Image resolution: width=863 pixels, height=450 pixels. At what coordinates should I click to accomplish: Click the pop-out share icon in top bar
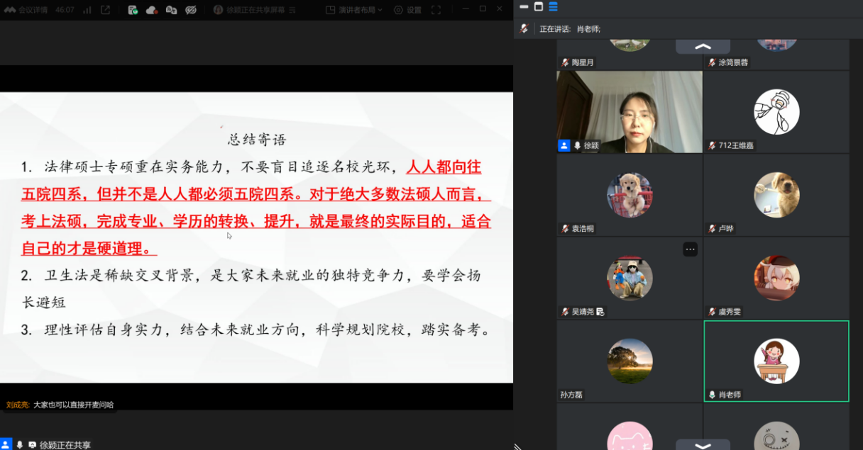point(105,10)
